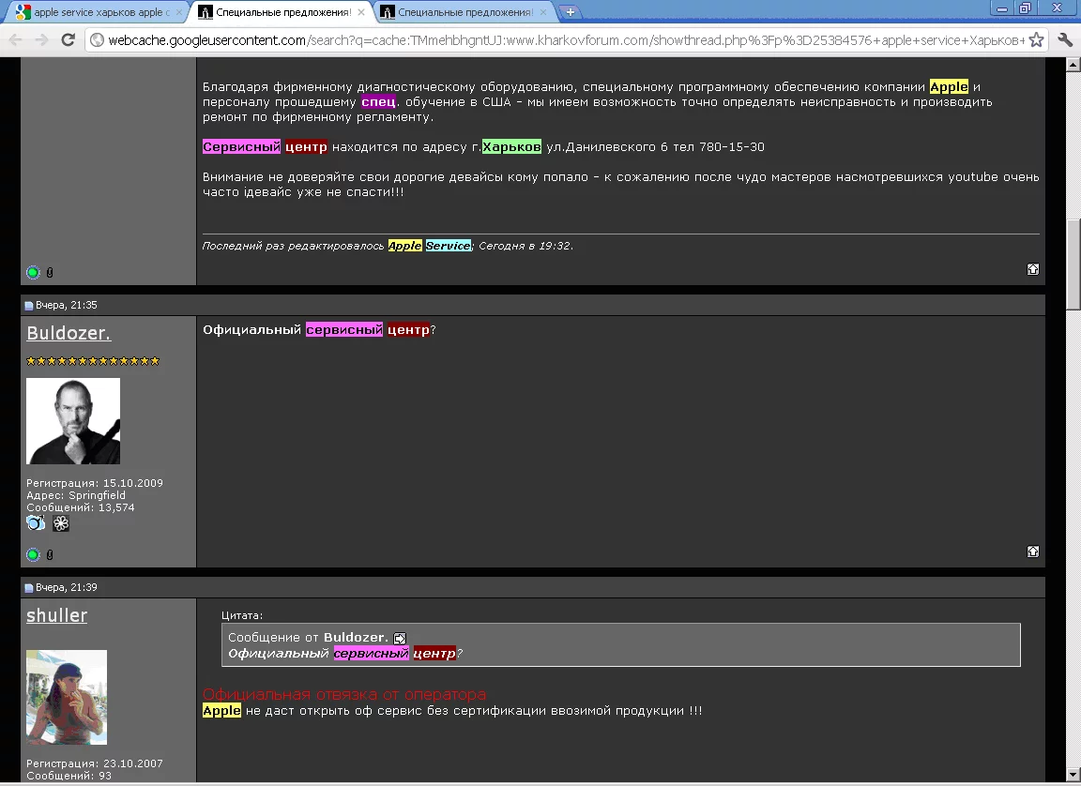Click the vertical scrollbar thumb

pyautogui.click(x=1073, y=265)
